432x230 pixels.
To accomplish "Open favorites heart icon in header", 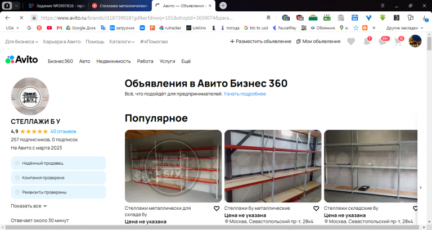I will [x=351, y=42].
